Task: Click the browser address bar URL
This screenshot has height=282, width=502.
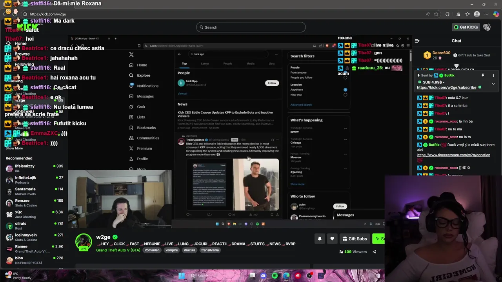Action: 48,14
